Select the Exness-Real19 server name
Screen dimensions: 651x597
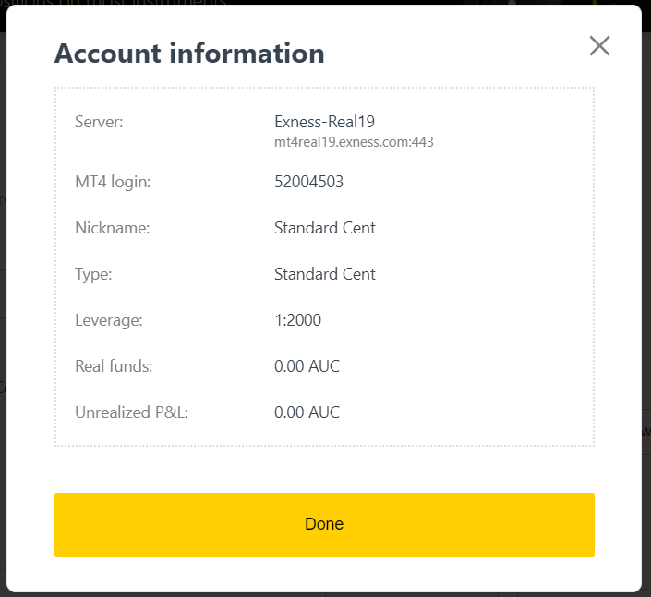click(324, 122)
